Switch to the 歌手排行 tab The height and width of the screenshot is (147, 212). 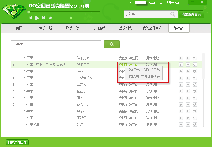tap(72, 28)
